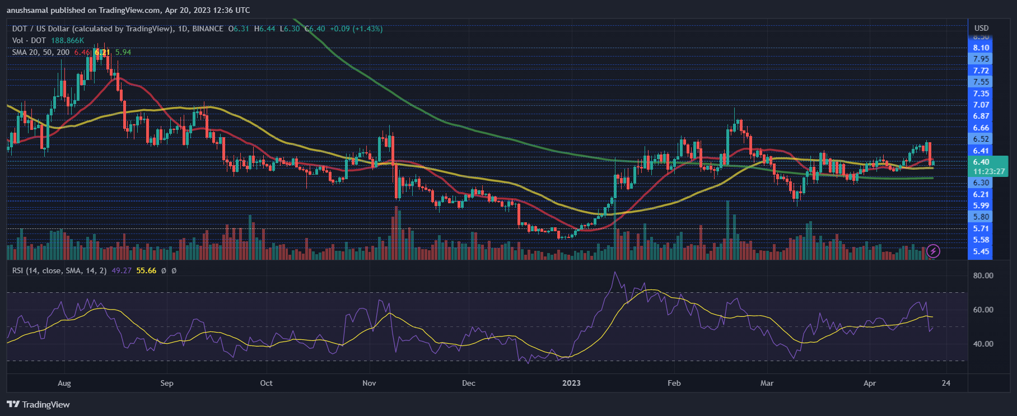Click the 2023 marker on time axis
Screen dimensions: 1017x416
tap(571, 383)
